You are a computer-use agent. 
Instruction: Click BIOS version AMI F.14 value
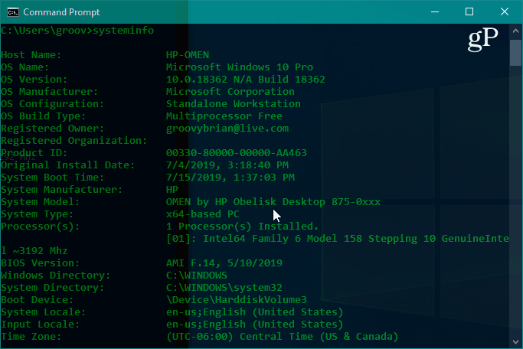[224, 263]
